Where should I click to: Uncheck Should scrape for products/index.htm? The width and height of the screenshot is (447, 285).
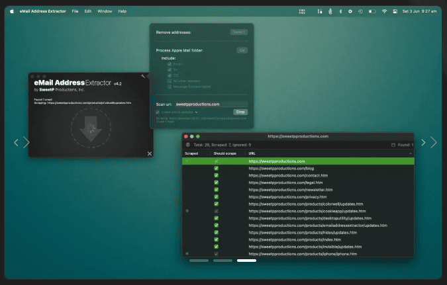click(217, 239)
